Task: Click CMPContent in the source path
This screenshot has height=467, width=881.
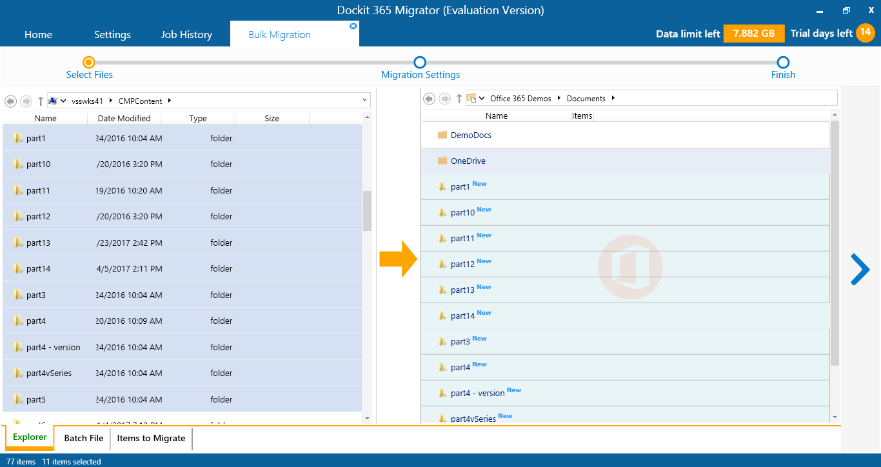Action: (140, 101)
